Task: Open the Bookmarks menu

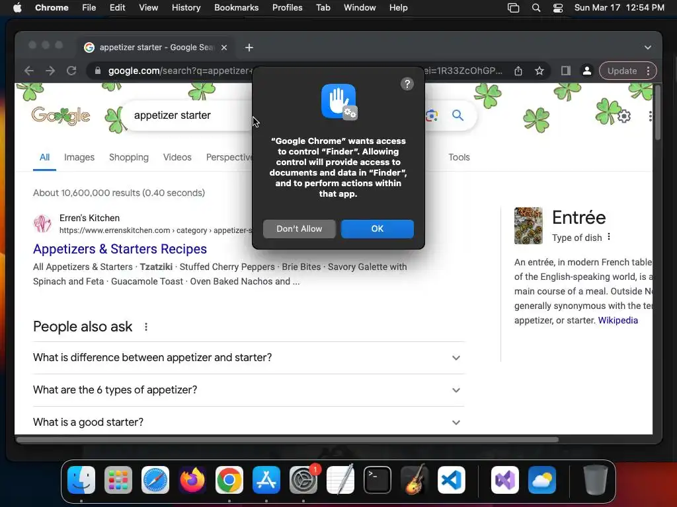Action: click(236, 8)
